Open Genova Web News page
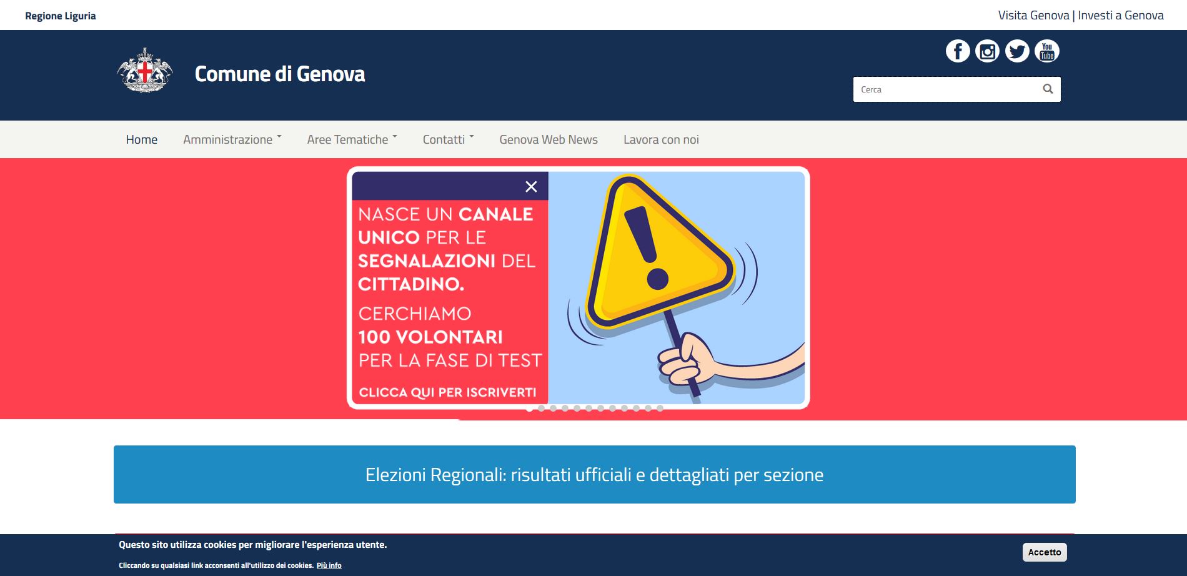1187x576 pixels. click(x=548, y=139)
